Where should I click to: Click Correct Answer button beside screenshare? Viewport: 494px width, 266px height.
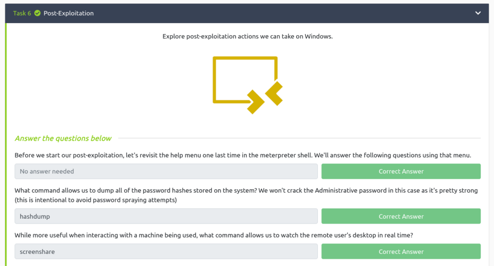tap(401, 252)
